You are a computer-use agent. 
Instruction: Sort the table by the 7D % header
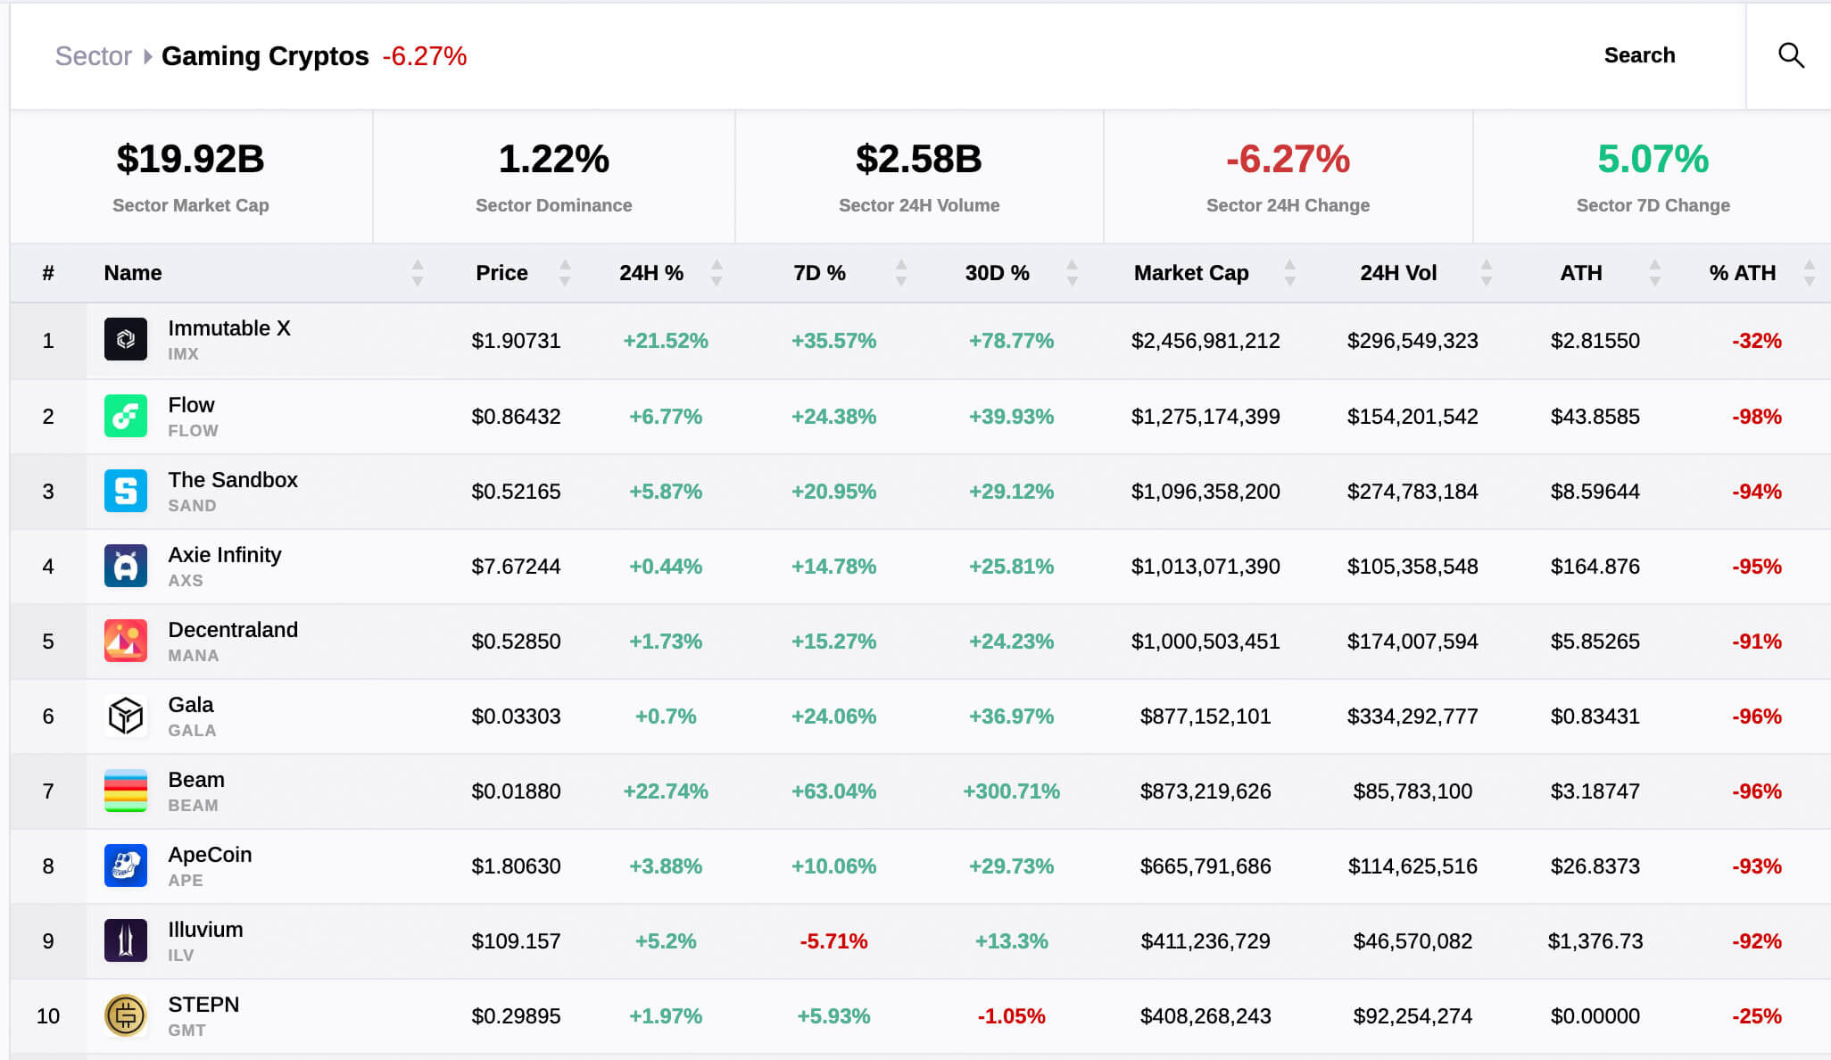[818, 273]
